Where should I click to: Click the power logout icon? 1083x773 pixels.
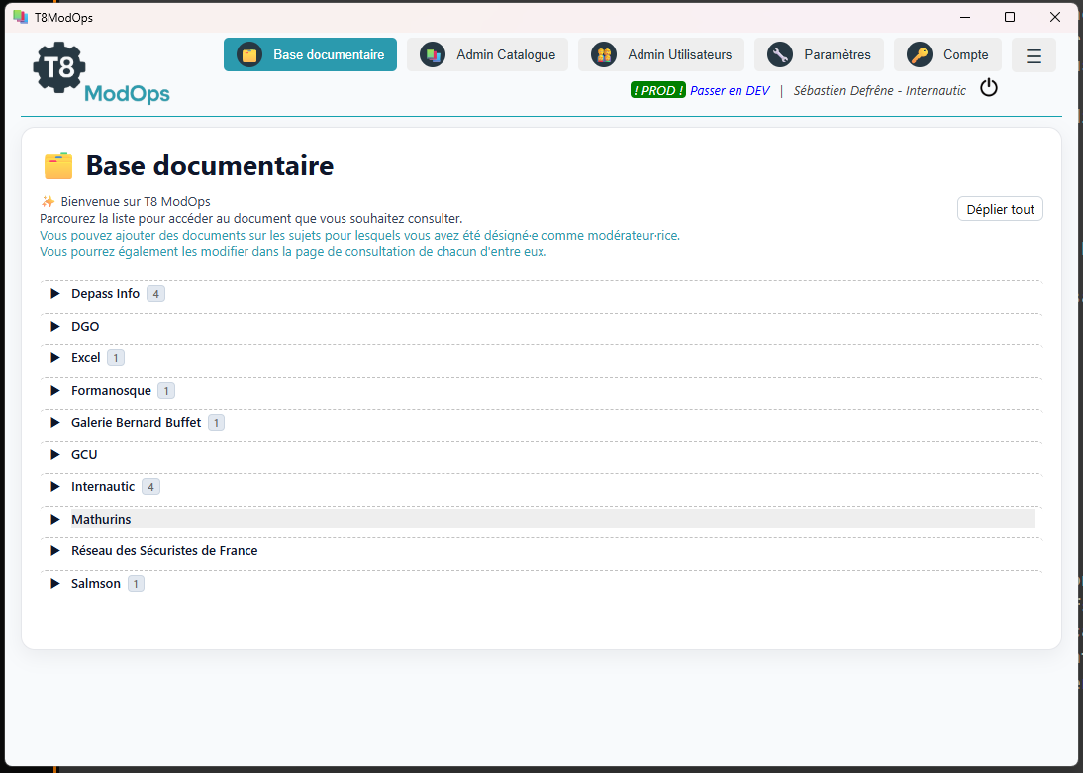coord(988,88)
